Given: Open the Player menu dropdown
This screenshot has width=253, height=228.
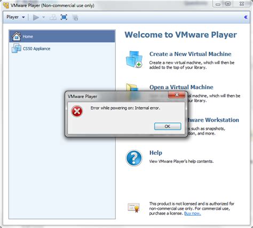Looking at the screenshot, I should [15, 17].
